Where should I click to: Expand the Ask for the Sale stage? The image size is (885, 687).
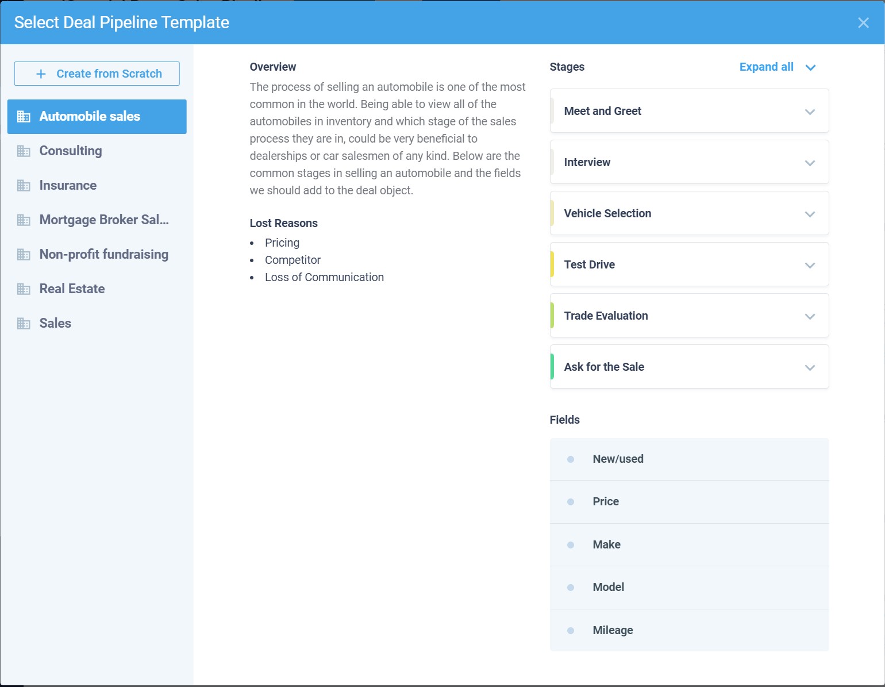(810, 367)
